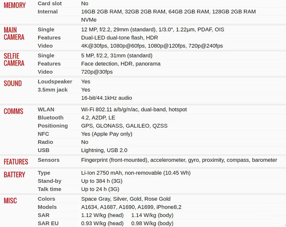The height and width of the screenshot is (227, 286).
Task: Open the battery Type label link
Action: (x=44, y=173)
